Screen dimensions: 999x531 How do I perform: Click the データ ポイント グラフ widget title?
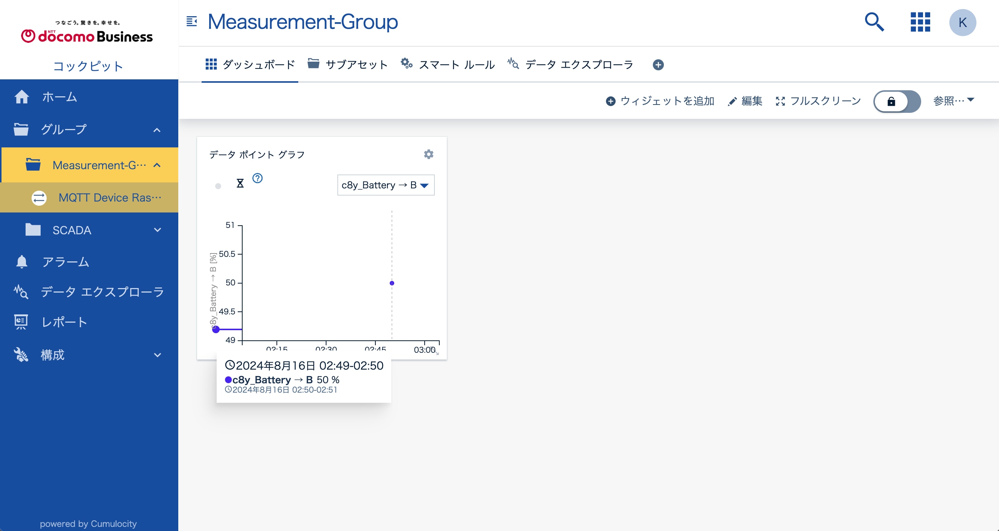pos(257,155)
